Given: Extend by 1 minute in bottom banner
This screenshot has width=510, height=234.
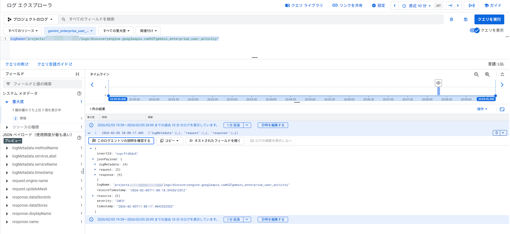Looking at the screenshot, I should pyautogui.click(x=233, y=220).
